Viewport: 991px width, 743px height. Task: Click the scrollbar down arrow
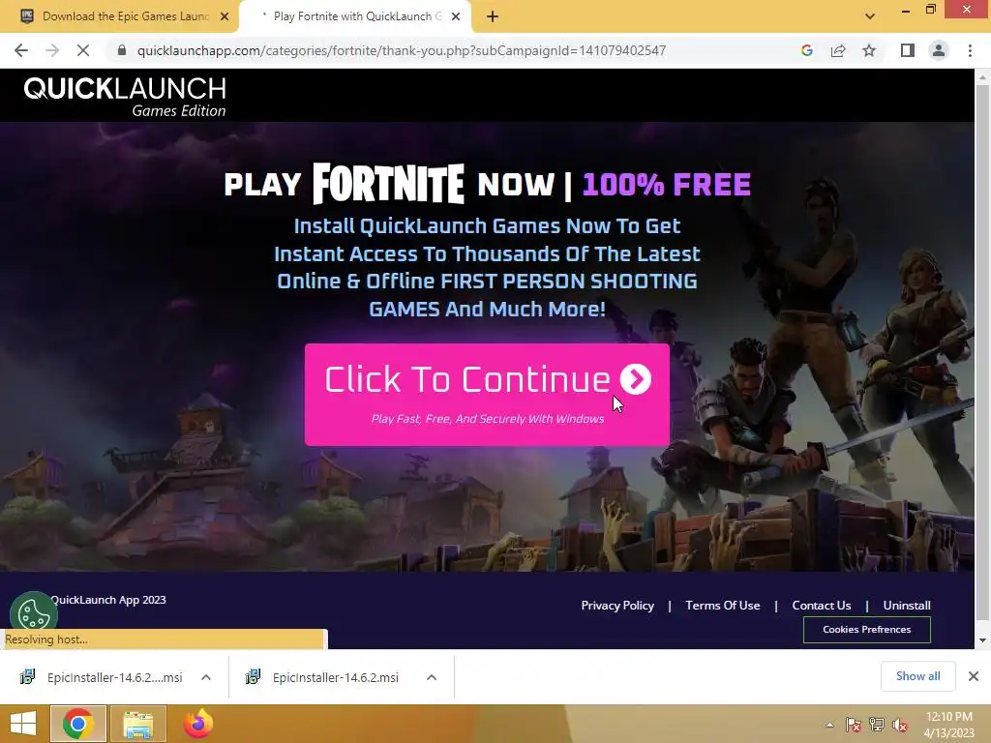[982, 640]
